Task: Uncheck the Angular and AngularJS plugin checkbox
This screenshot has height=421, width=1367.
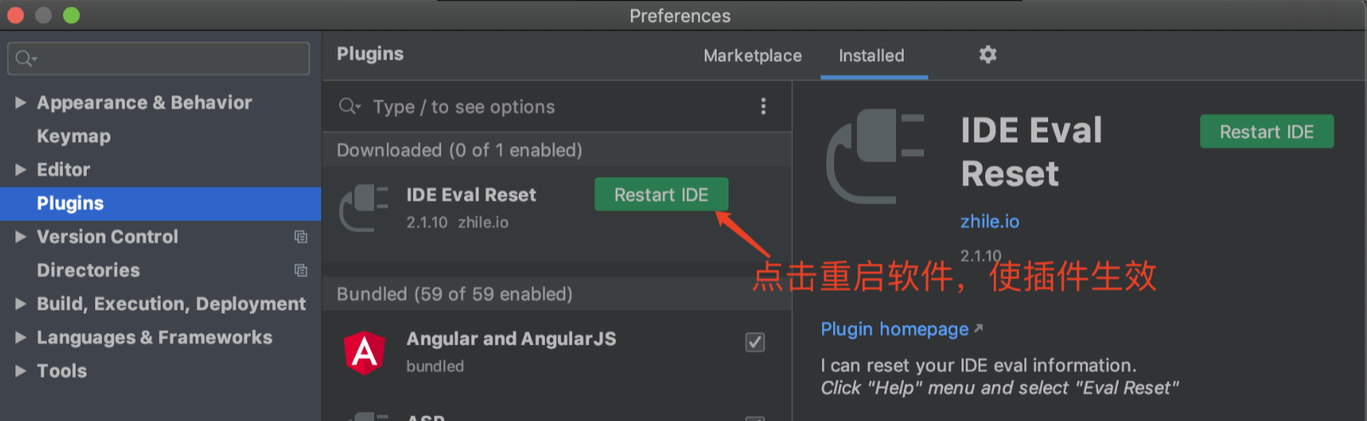Action: pos(755,342)
